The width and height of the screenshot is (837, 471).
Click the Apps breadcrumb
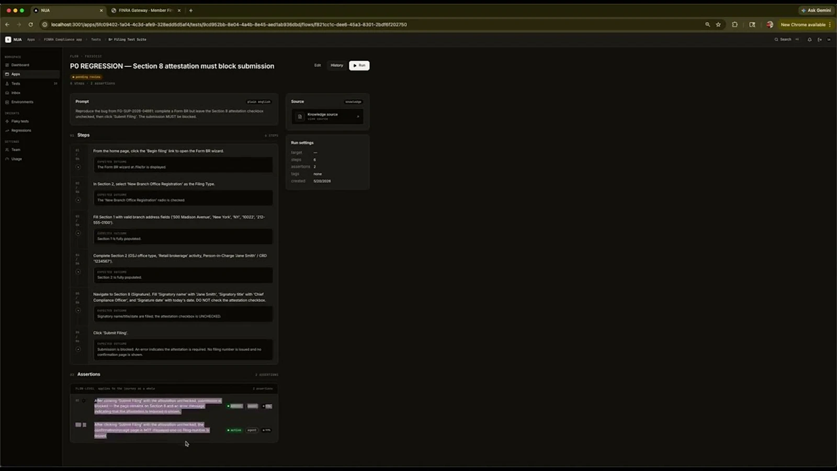(31, 39)
